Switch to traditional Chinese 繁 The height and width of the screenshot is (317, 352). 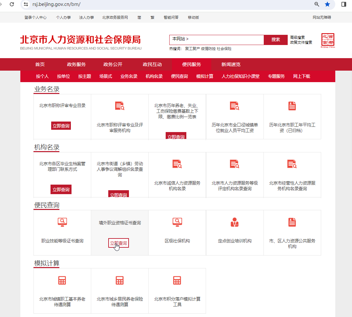click(x=153, y=17)
